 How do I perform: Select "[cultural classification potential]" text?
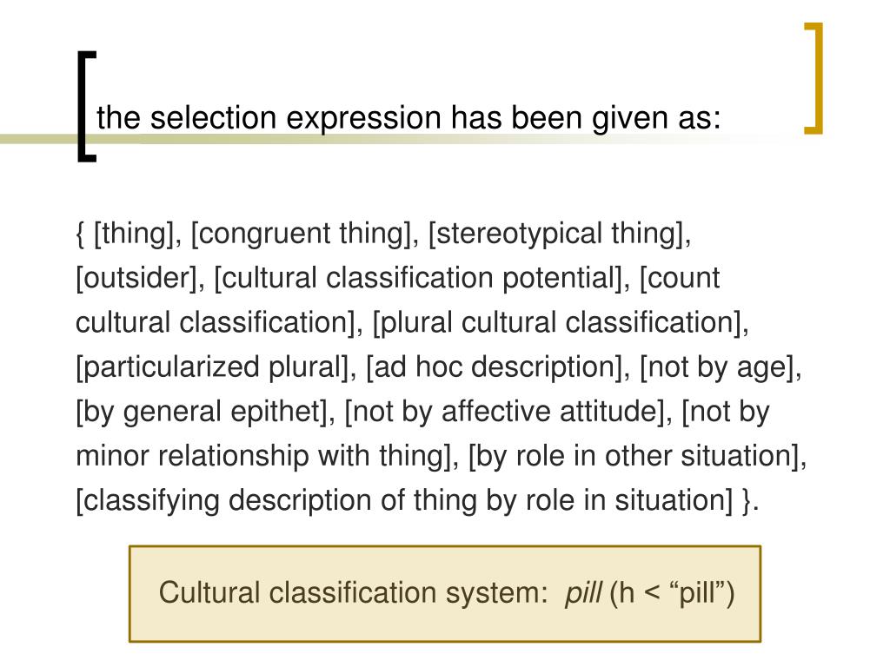418,278
